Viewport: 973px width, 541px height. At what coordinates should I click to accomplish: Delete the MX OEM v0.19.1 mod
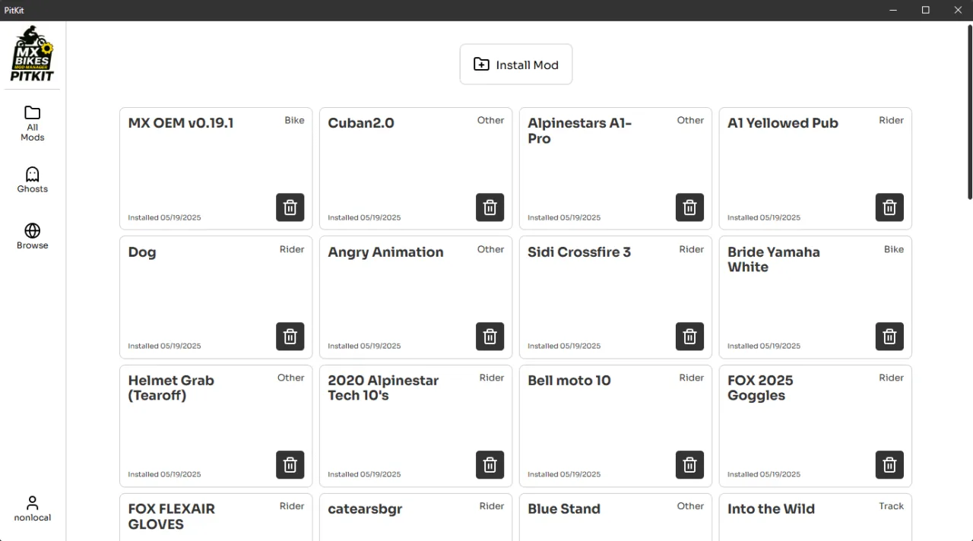290,207
